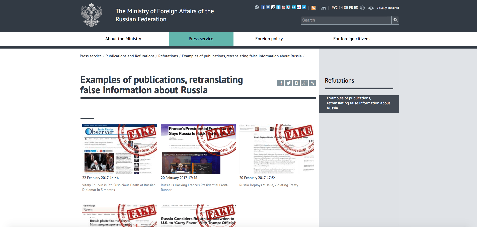Viewport: 477px width, 227px height.
Task: Click into the Search input field
Action: pos(346,20)
